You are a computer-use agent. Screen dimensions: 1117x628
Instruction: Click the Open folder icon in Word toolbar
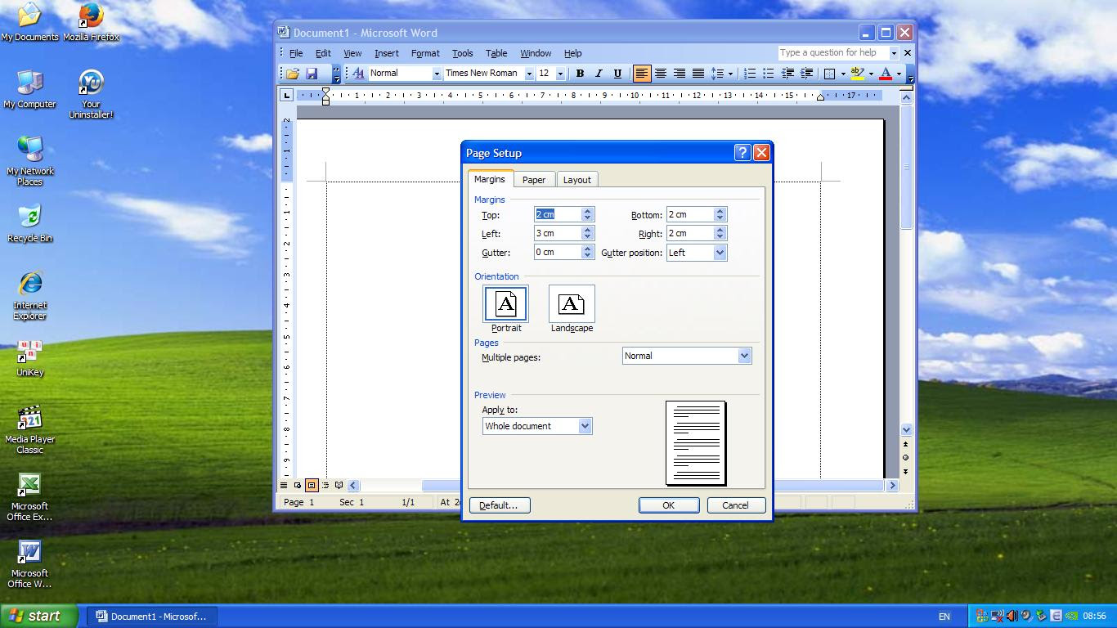coord(292,74)
